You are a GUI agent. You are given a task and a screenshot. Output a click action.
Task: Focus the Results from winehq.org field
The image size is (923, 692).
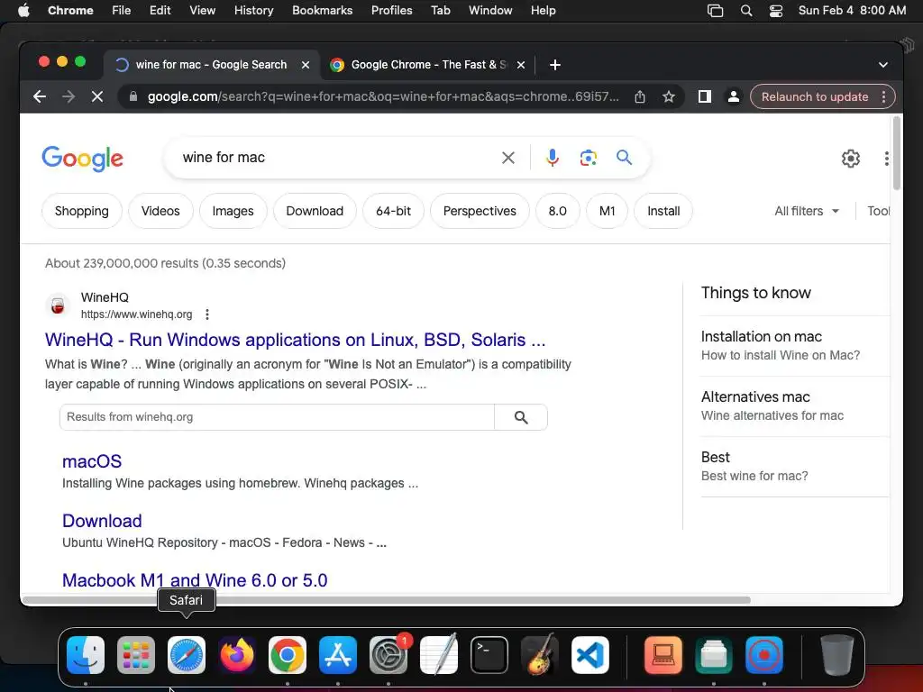pos(277,417)
